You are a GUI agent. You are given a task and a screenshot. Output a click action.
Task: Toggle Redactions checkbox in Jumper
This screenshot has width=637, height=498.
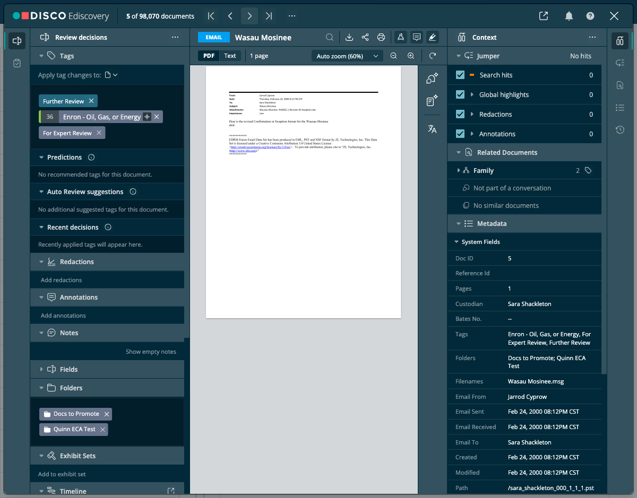click(x=460, y=114)
